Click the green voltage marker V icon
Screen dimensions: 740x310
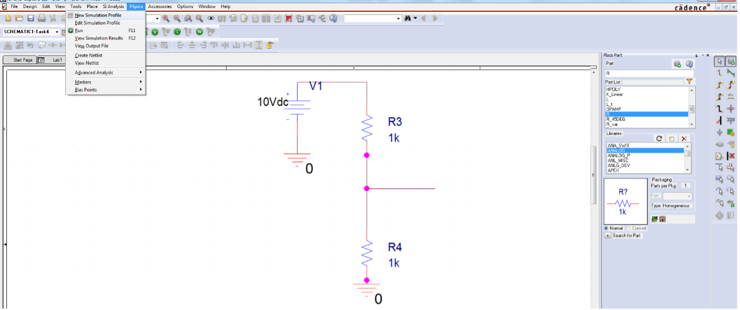tap(155, 32)
